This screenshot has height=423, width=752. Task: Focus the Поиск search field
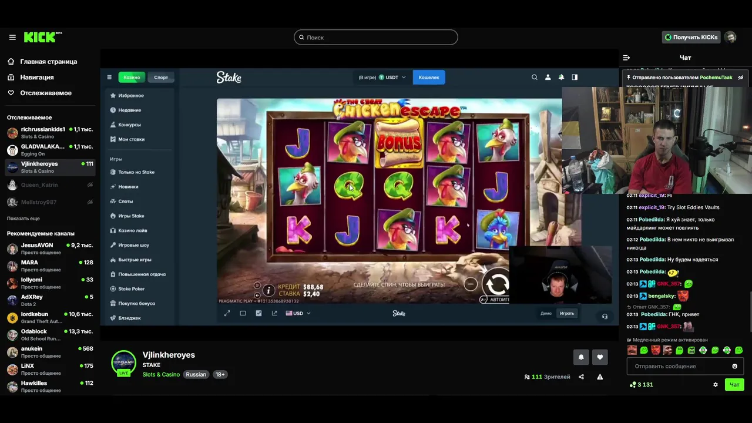[x=375, y=37]
